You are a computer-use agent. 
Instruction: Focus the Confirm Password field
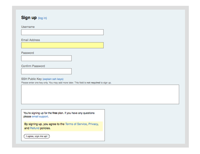pos(46,71)
